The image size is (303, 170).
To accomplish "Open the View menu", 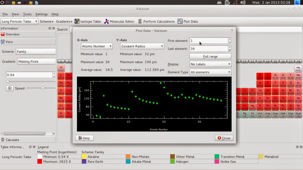I will tap(15, 14).
